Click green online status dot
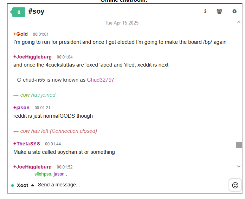The image size is (245, 199). 13,185
